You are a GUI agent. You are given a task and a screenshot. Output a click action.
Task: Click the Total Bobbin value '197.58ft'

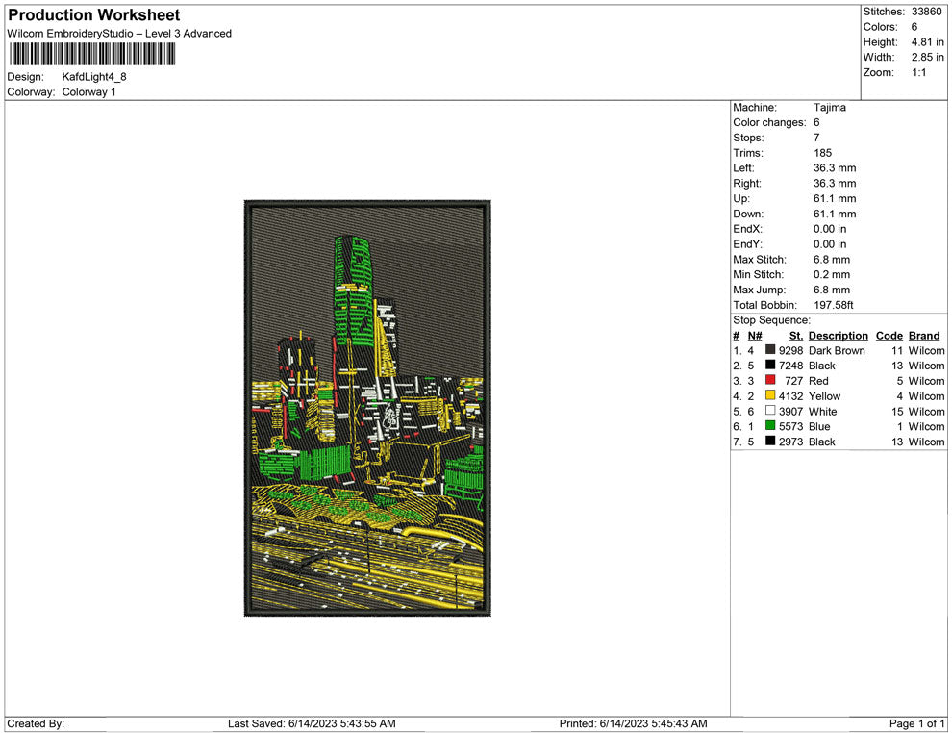pyautogui.click(x=833, y=304)
